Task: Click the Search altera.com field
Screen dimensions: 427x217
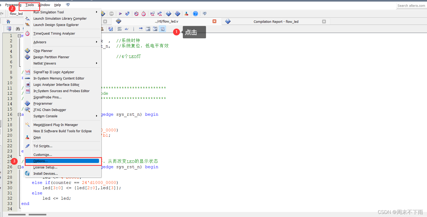Action: pyautogui.click(x=411, y=6)
